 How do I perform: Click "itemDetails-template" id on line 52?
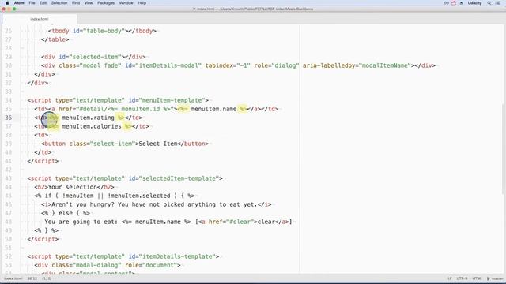pos(177,256)
